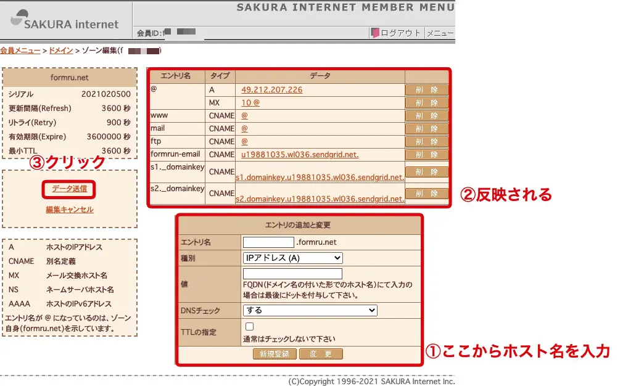Viewport: 628px width, 386px height.
Task: Open the DNSチェック dropdown
Action: tap(310, 310)
